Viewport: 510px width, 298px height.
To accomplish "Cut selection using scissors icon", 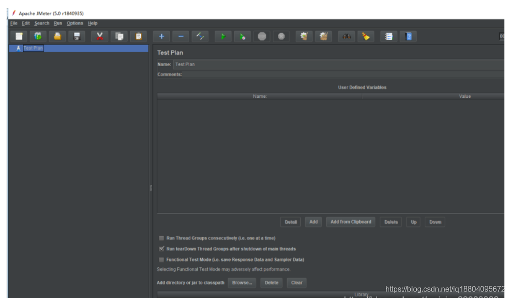I will point(99,36).
